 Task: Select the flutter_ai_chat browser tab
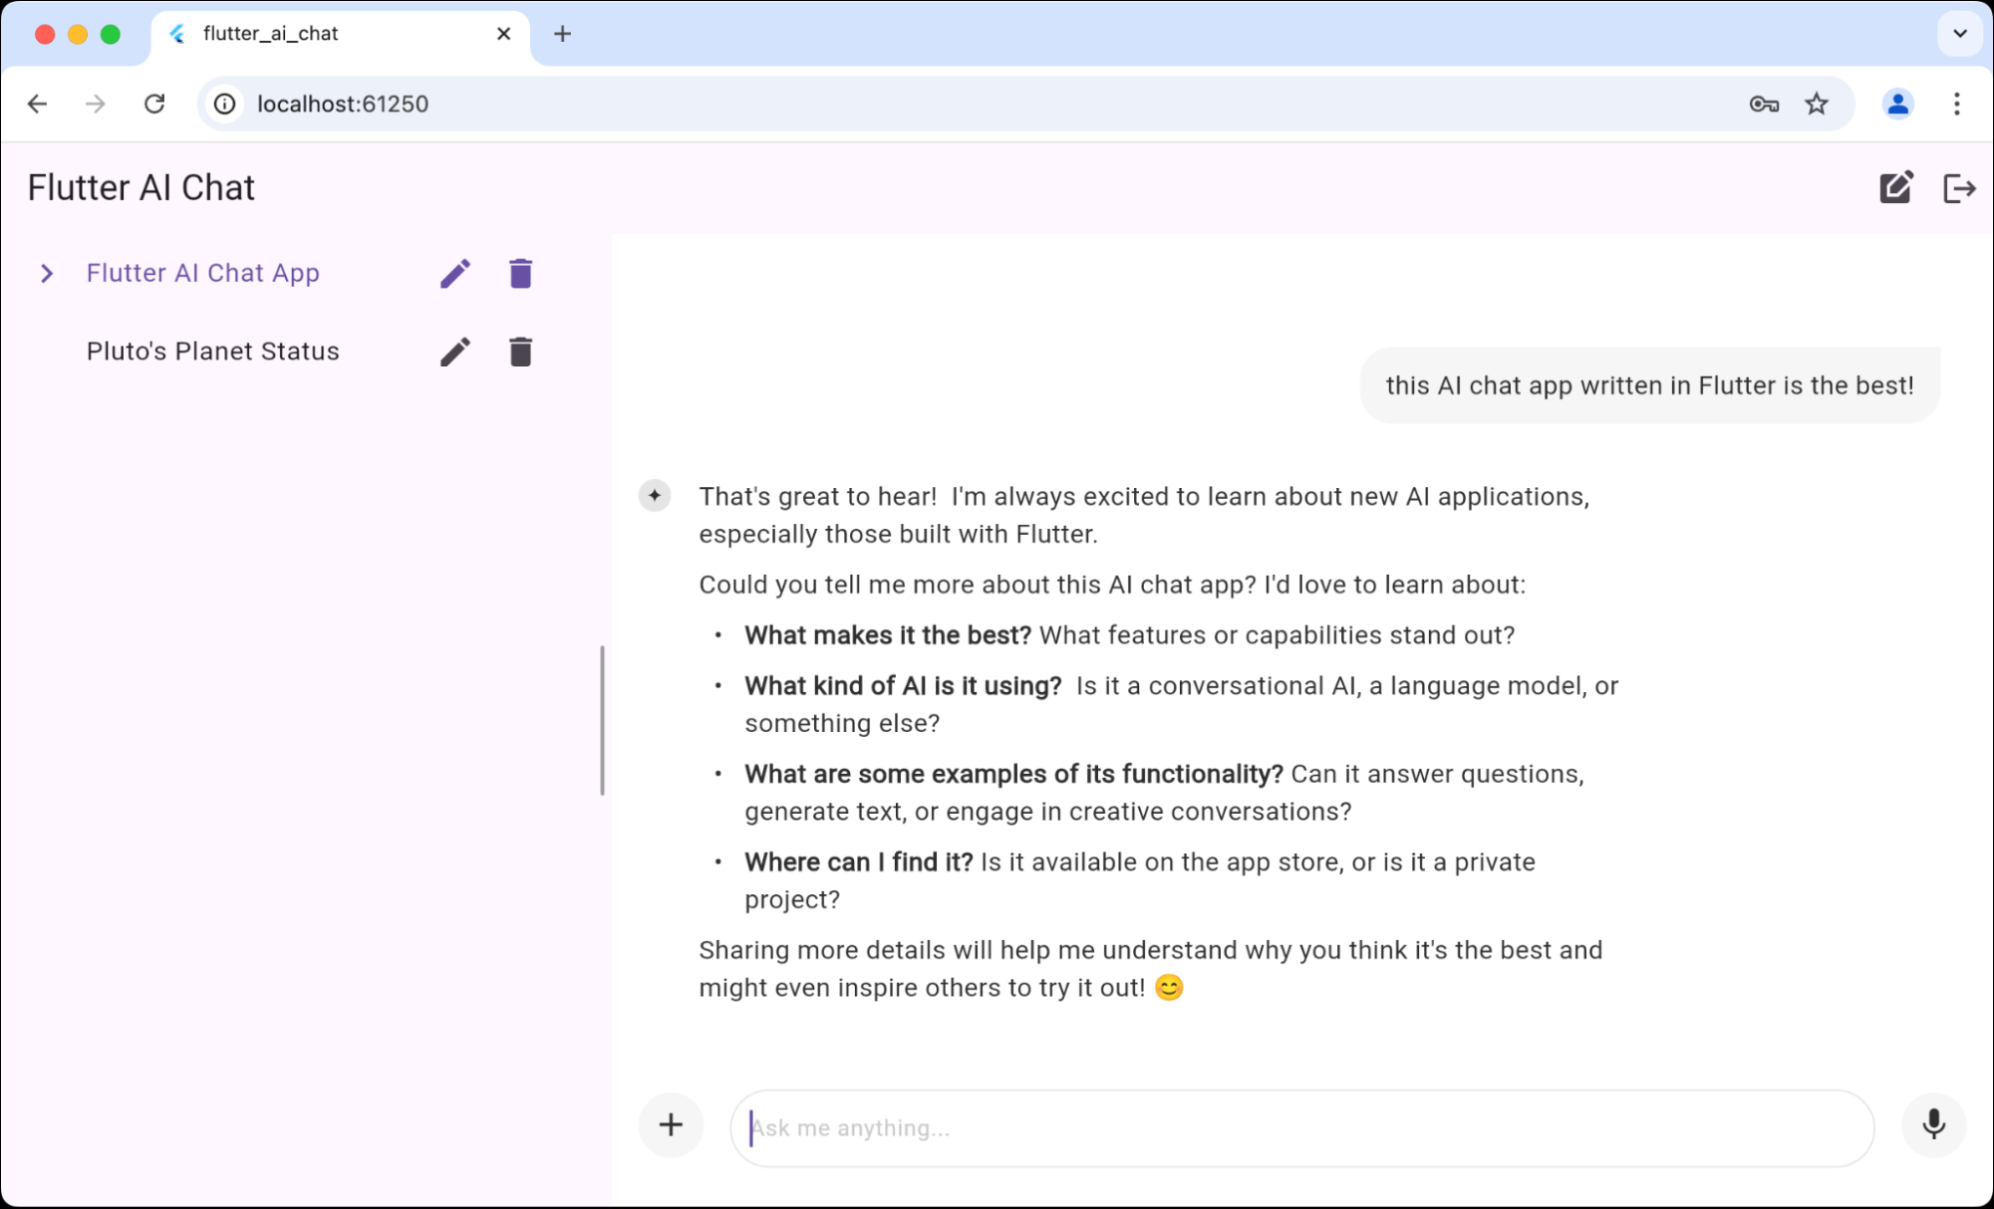click(341, 34)
